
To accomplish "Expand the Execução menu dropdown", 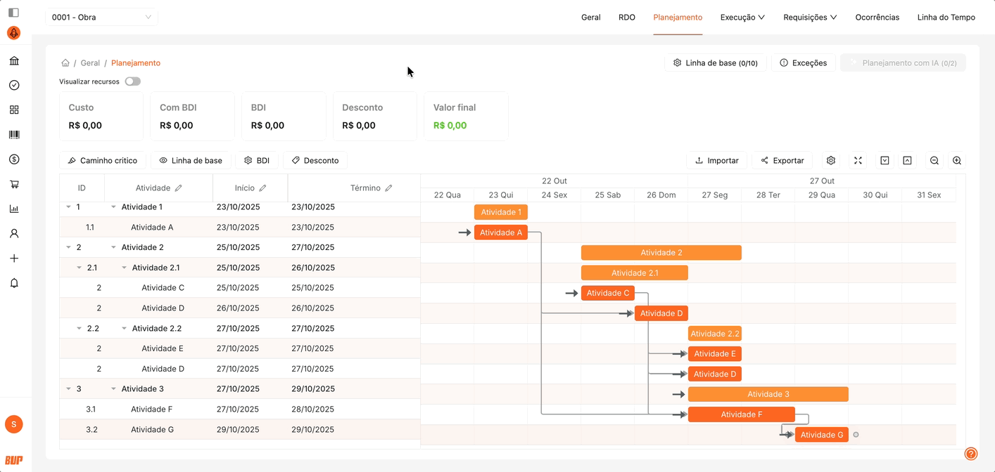I will 742,17.
